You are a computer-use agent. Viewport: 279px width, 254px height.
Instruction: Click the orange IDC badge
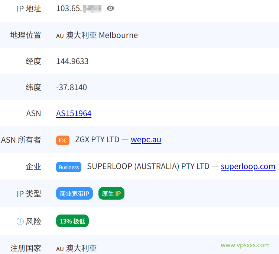[x=63, y=140]
